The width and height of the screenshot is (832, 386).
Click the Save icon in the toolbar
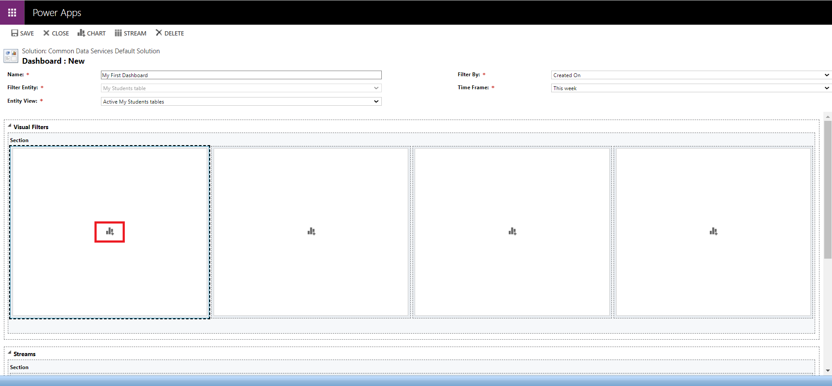(x=15, y=33)
